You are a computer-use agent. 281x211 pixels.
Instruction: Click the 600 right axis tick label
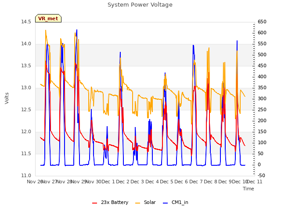point(262,33)
